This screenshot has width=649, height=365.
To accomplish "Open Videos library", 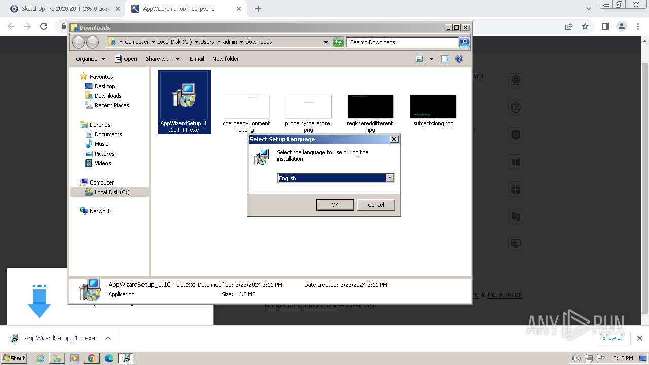I will tap(102, 163).
